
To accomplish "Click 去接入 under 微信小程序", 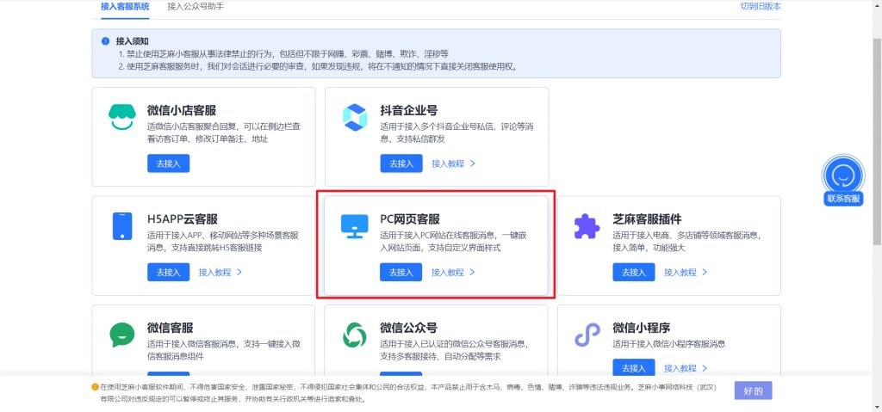I will click(634, 368).
